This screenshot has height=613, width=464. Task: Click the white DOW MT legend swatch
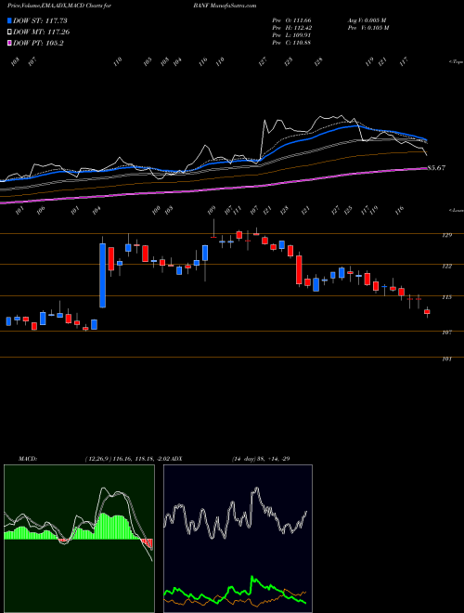[x=10, y=33]
